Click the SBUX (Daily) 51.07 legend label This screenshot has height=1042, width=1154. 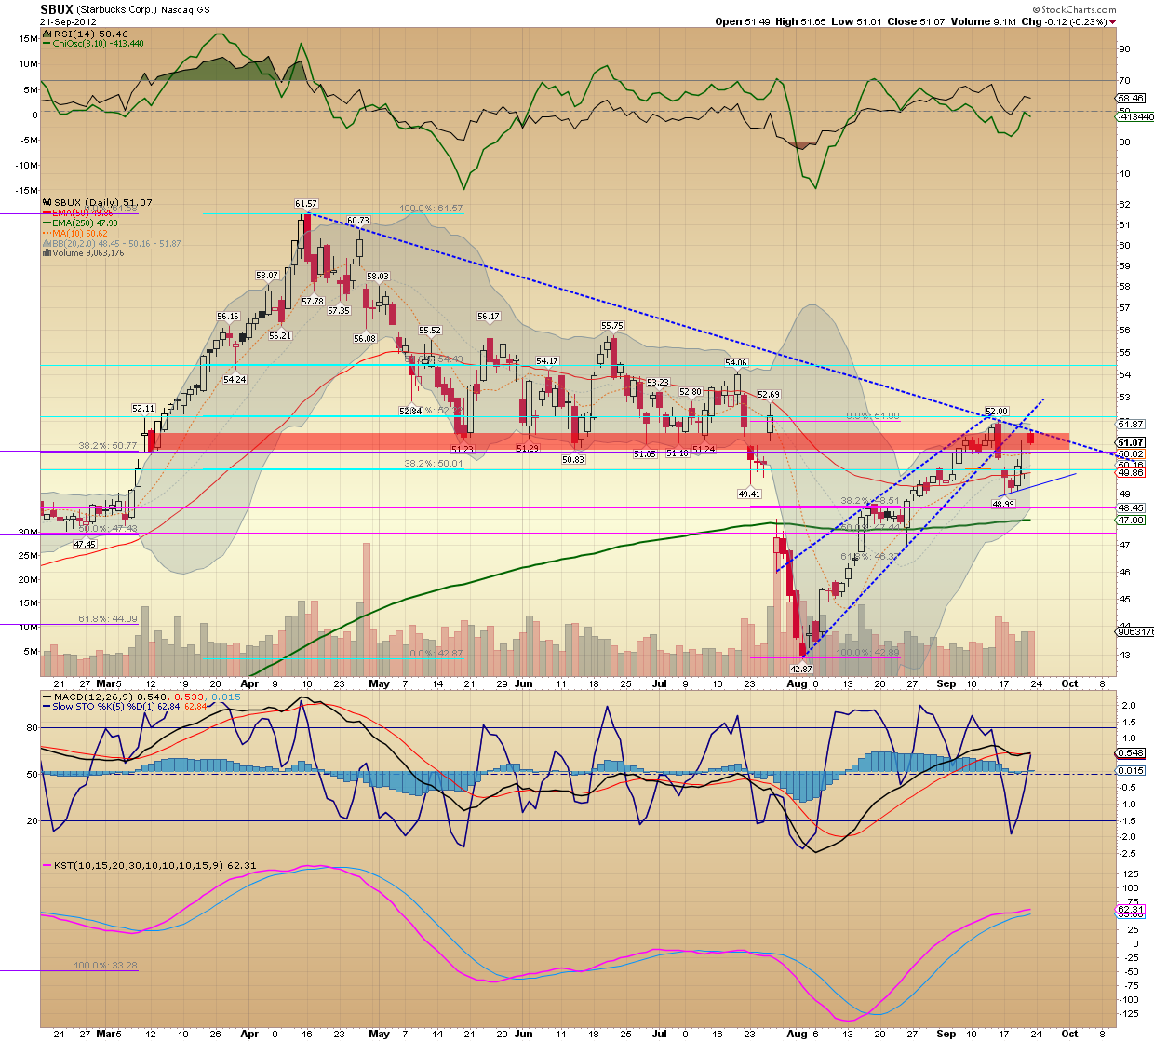coord(103,202)
